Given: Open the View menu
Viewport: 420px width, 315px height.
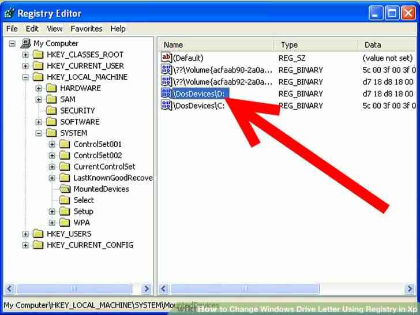Looking at the screenshot, I should click(x=55, y=29).
